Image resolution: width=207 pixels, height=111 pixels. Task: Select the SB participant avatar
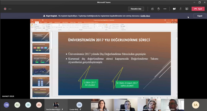pyautogui.click(x=28, y=105)
